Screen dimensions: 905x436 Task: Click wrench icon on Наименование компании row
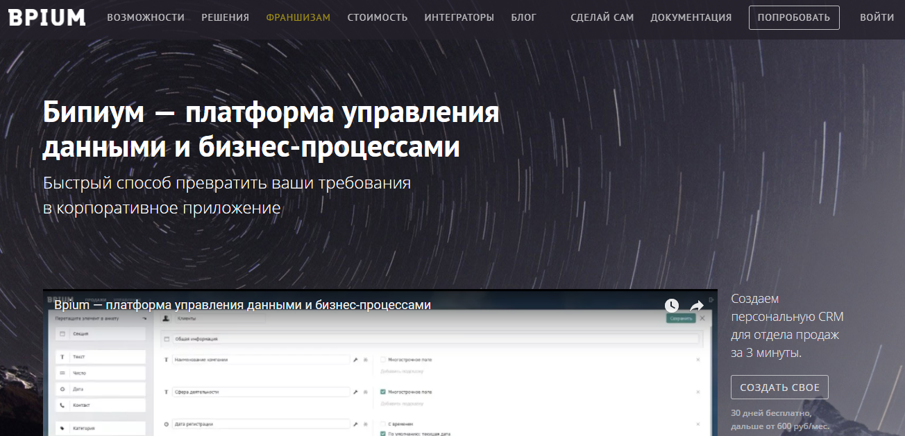[x=355, y=360]
